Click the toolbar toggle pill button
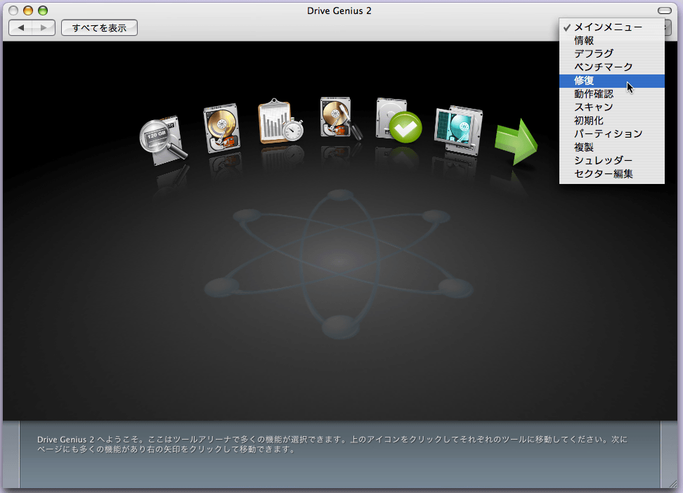 (x=664, y=11)
